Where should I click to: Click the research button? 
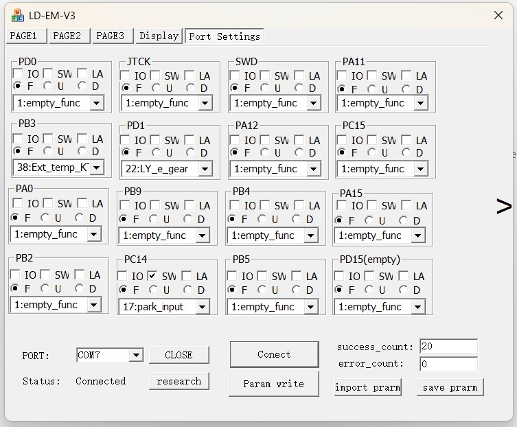pyautogui.click(x=179, y=381)
